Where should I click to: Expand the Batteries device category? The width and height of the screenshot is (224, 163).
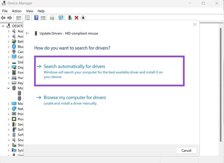click(8, 41)
